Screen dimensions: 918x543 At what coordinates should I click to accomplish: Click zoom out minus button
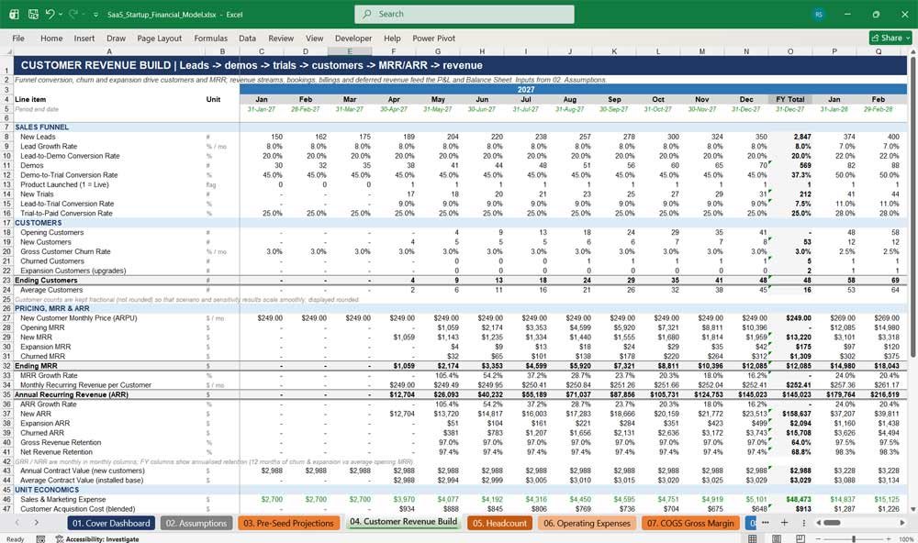(817, 539)
